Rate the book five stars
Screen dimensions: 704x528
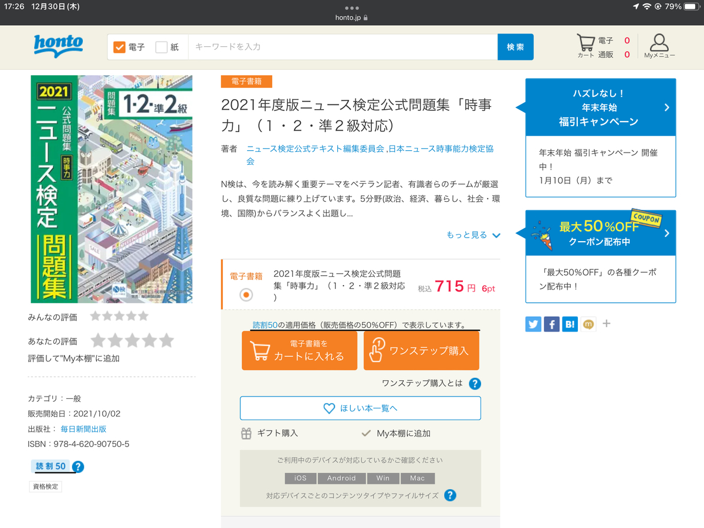(x=167, y=340)
